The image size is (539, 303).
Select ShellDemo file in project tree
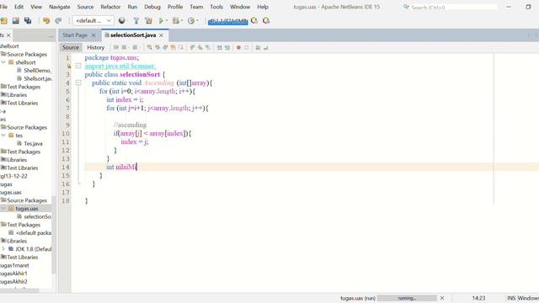point(37,71)
